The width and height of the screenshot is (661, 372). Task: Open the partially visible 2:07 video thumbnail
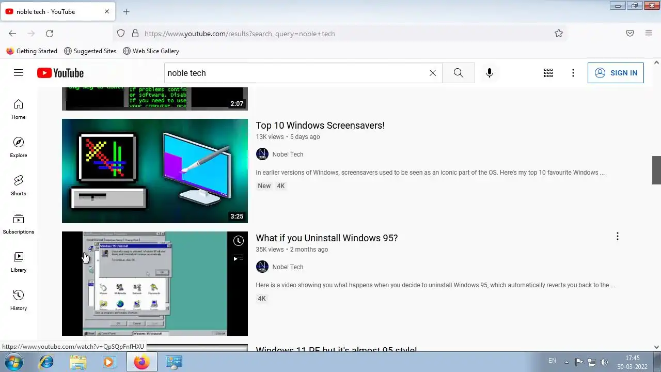click(155, 99)
